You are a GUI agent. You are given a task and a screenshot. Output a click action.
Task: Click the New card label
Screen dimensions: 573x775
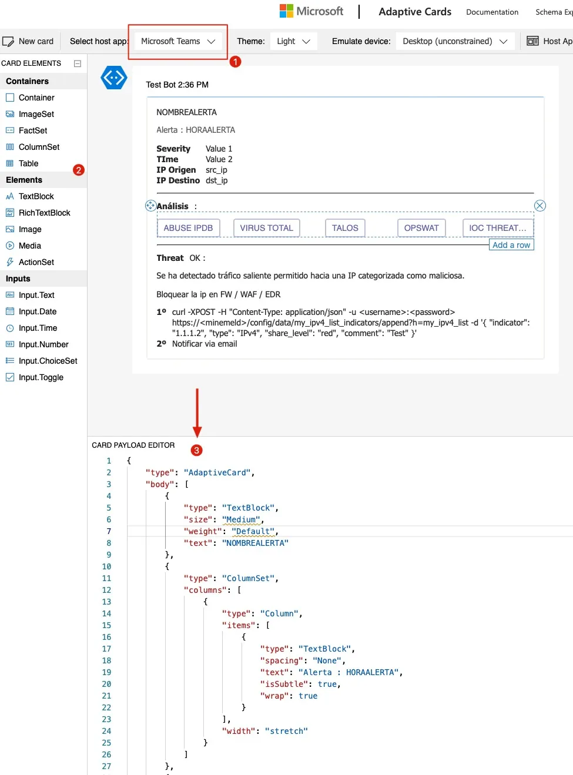(36, 41)
